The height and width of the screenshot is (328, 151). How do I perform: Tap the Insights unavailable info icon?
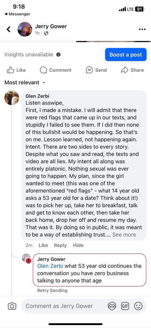tap(58, 55)
